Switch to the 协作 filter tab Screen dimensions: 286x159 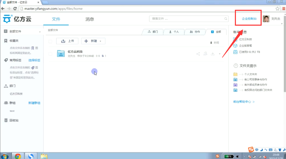pyautogui.click(x=195, y=32)
